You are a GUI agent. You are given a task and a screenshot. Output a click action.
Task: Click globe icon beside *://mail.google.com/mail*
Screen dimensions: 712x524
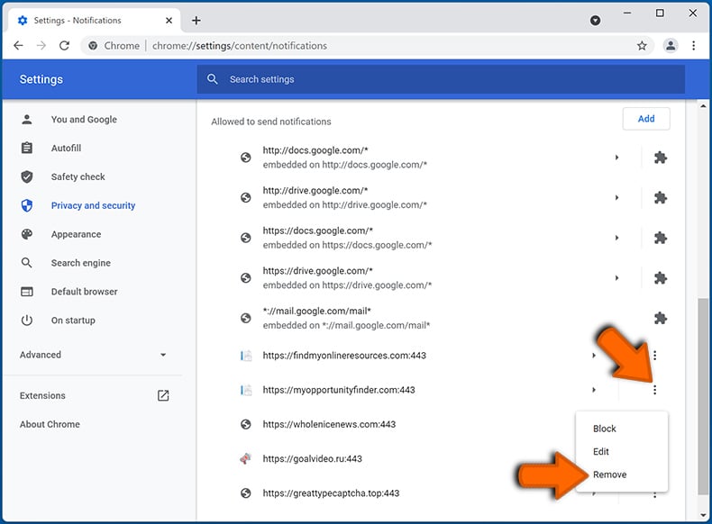pyautogui.click(x=246, y=318)
